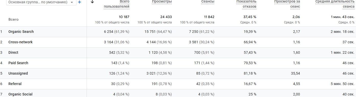Sort by the Всего пользователей column
356x97 pixels.
pos(117,4)
